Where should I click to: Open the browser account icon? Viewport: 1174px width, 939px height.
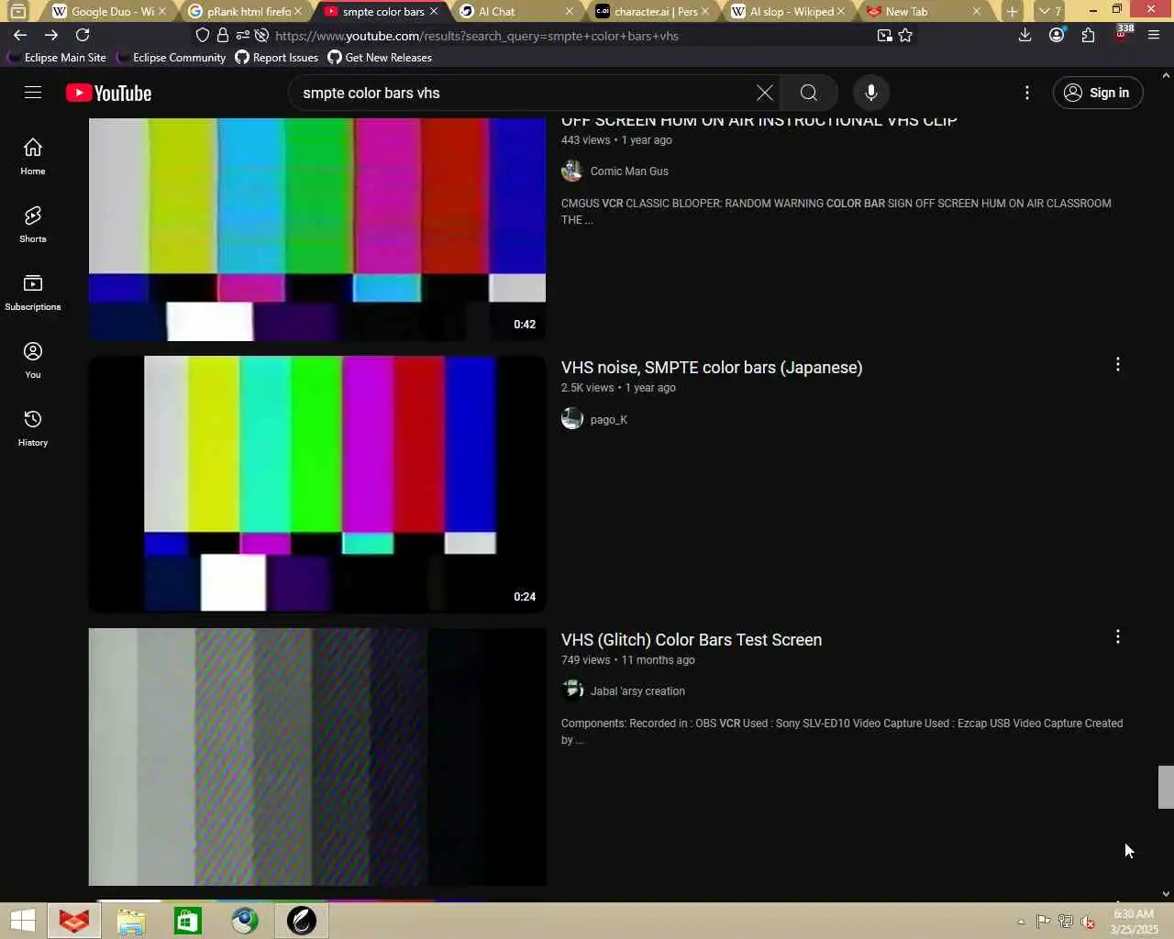click(x=1057, y=35)
